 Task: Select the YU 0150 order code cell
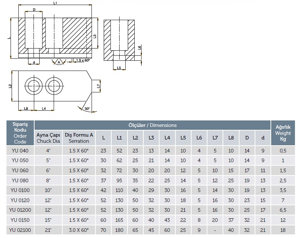click(x=20, y=220)
